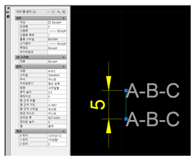Screen dimensions: 194x162
Task: Click the 행 간격 스타일 value 최소한
Action: (57, 109)
